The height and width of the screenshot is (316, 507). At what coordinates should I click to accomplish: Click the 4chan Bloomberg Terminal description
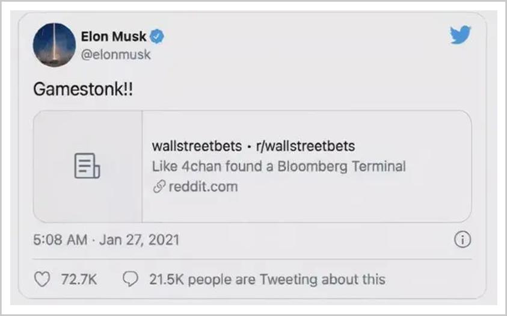coord(279,166)
